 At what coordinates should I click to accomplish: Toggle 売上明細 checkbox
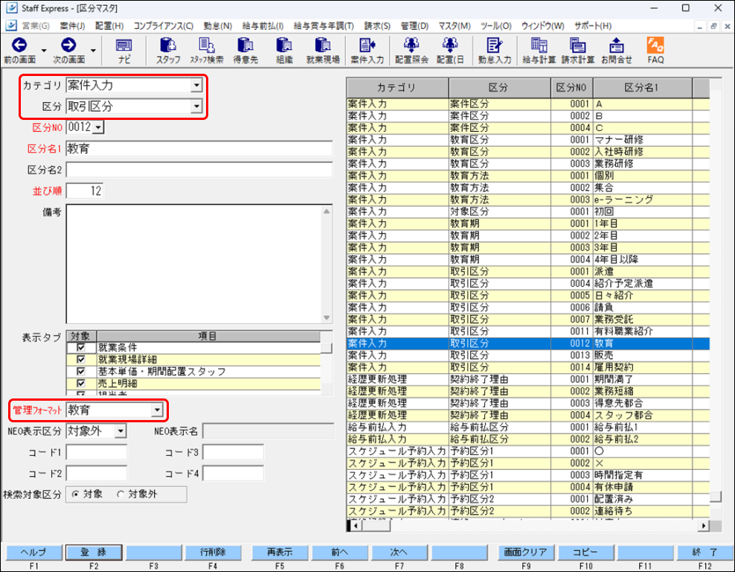point(81,384)
